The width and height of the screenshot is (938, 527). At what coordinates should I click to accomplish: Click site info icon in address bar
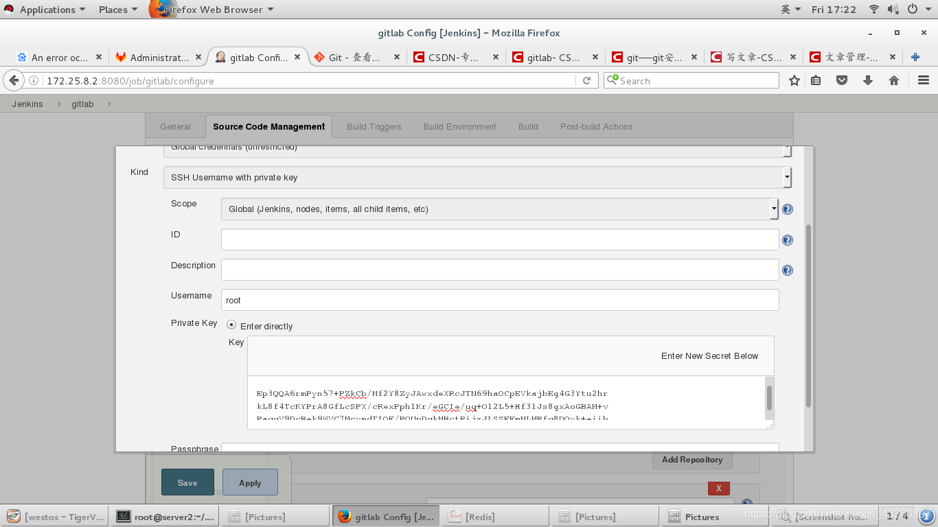(x=34, y=80)
